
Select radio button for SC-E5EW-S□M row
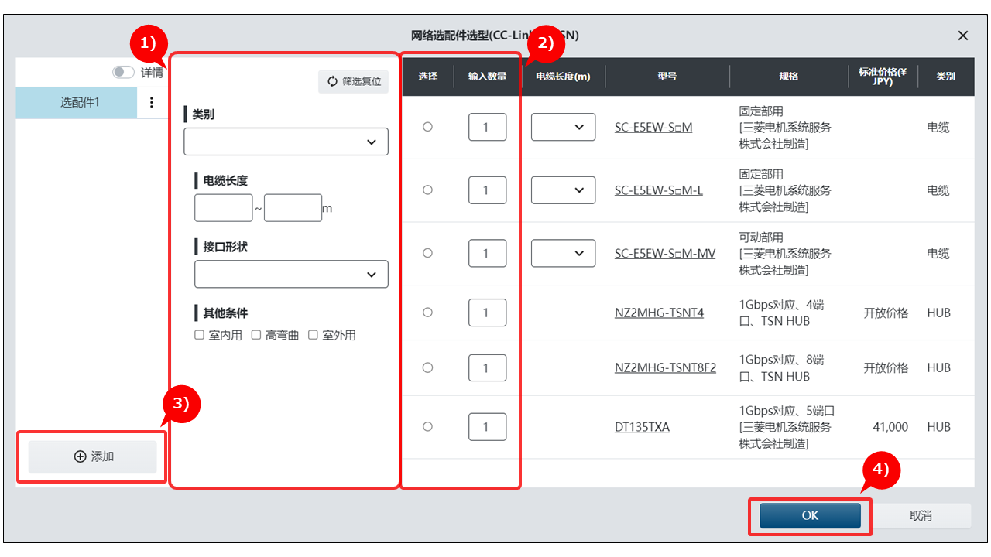tap(427, 127)
